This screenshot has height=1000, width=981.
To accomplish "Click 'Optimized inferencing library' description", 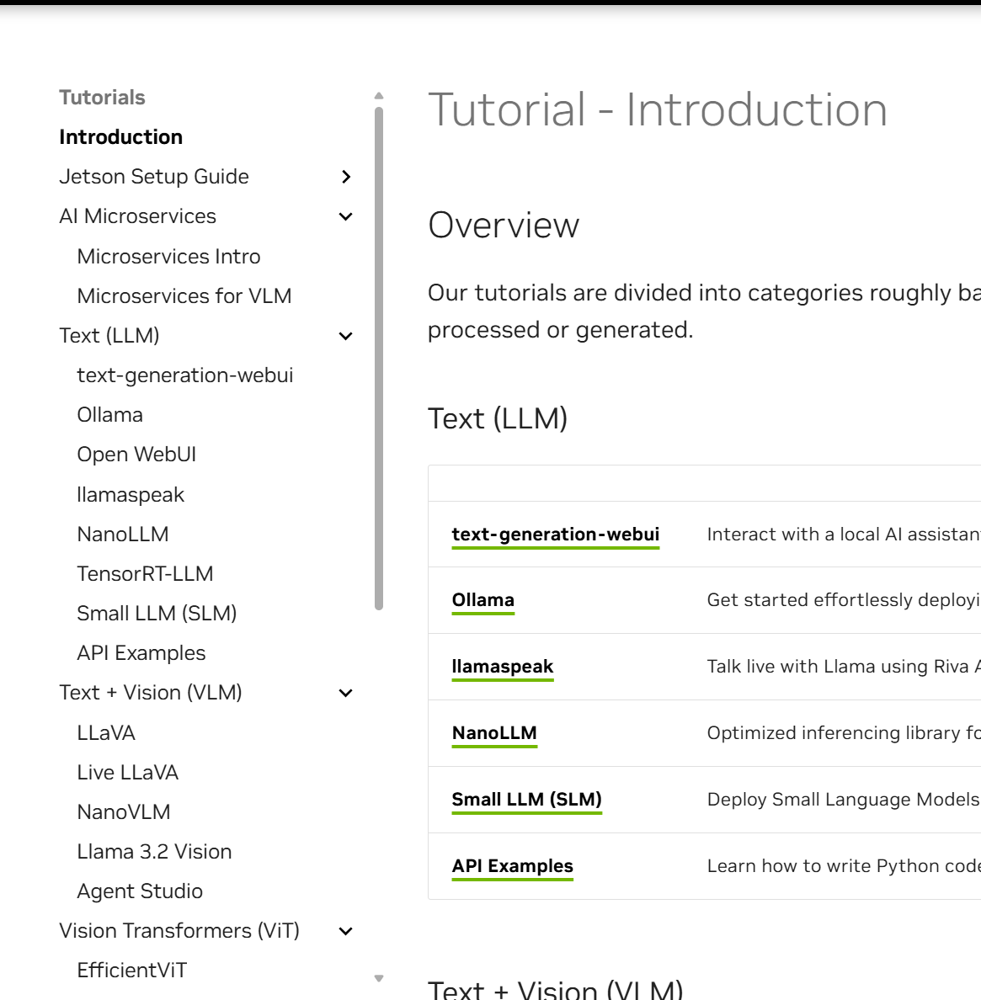I will point(844,733).
